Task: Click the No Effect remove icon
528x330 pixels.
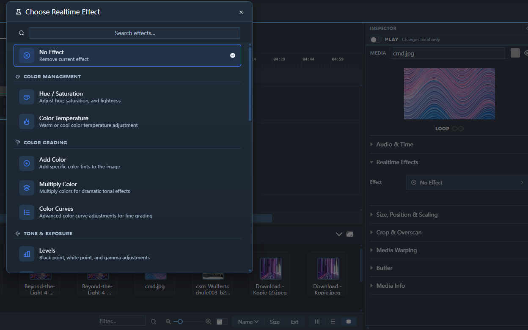Action: (x=27, y=55)
